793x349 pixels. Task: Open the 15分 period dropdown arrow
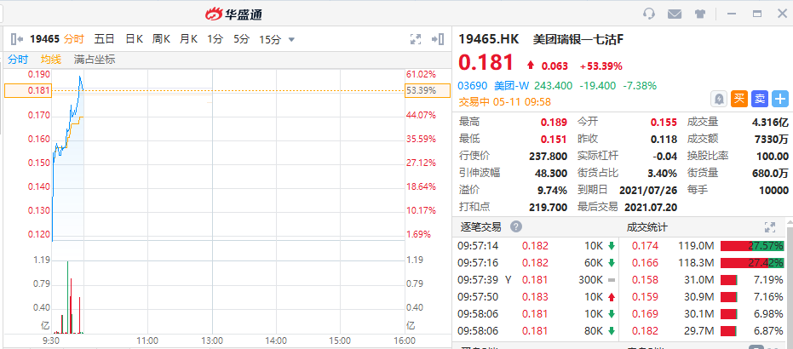pos(292,39)
